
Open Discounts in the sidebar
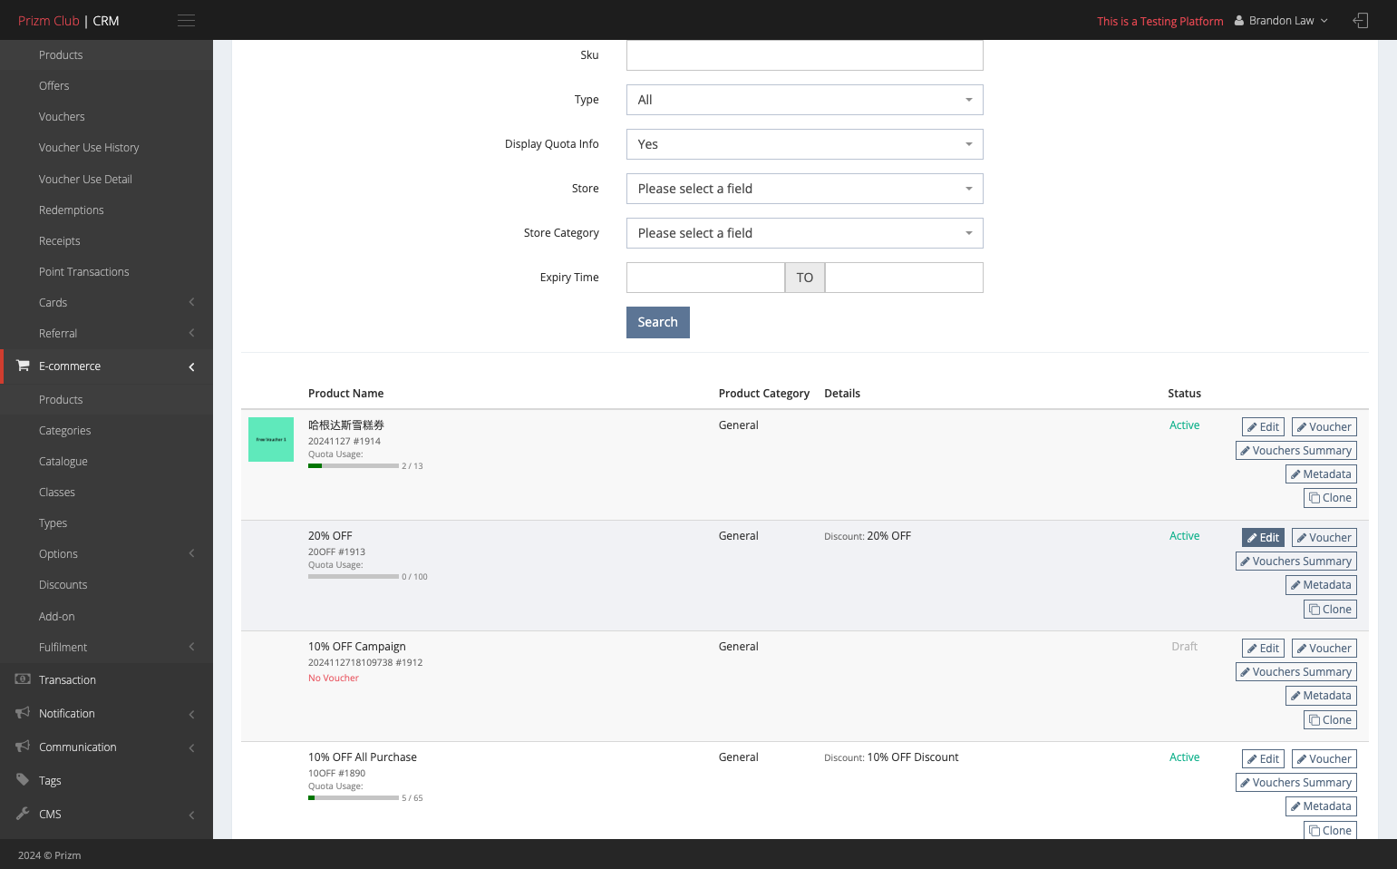coord(63,584)
